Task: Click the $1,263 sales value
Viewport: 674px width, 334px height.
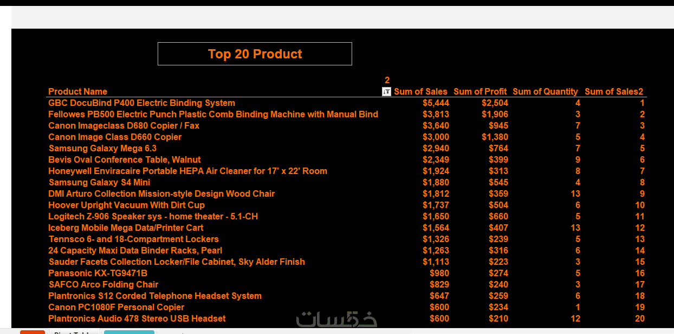Action: 436,251
